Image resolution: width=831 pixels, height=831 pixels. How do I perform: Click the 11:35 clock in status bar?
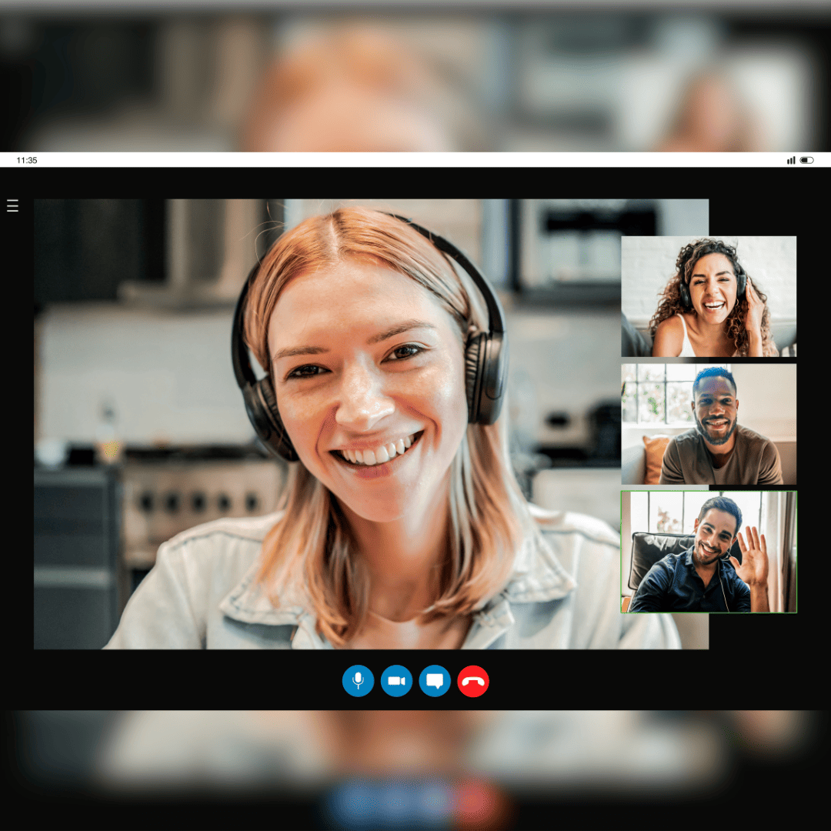[x=27, y=160]
